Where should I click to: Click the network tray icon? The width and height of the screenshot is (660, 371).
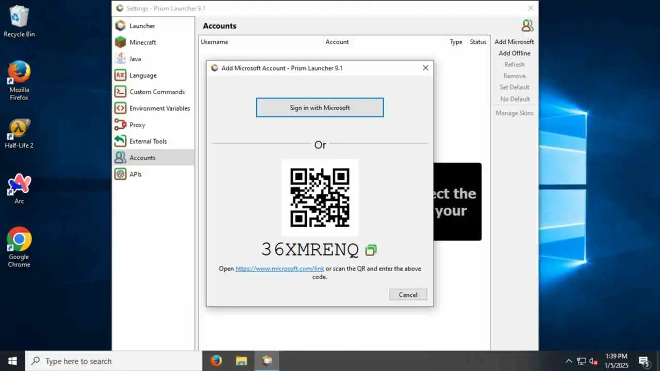coord(581,361)
